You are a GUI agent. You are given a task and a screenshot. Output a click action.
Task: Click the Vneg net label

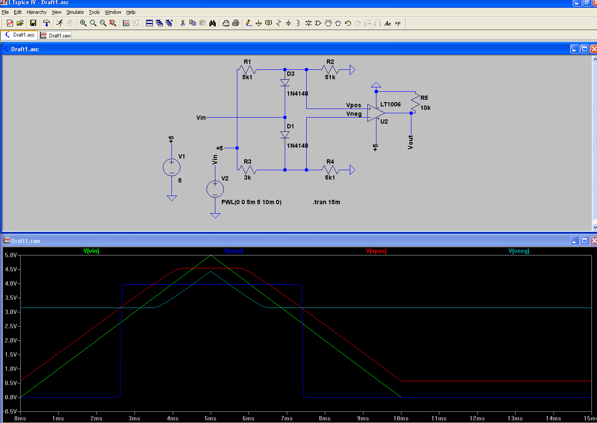click(x=354, y=114)
